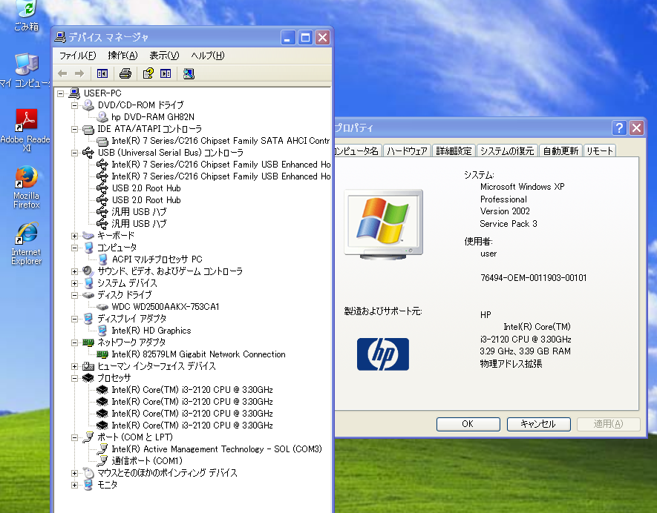The height and width of the screenshot is (513, 657).
Task: Expand the キーボード node
Action: point(74,236)
